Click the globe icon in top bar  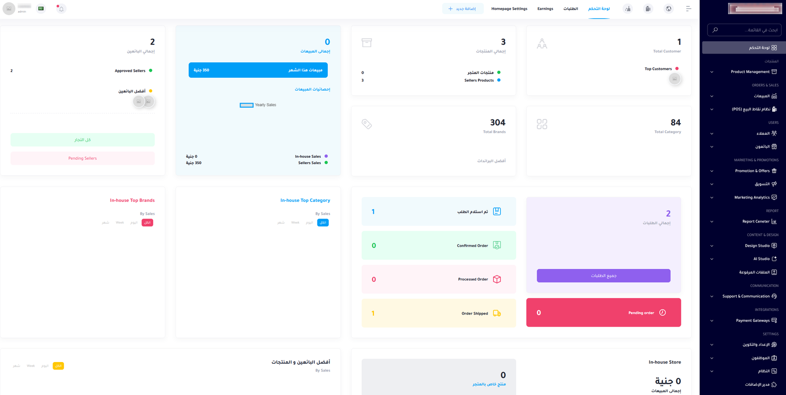(669, 9)
